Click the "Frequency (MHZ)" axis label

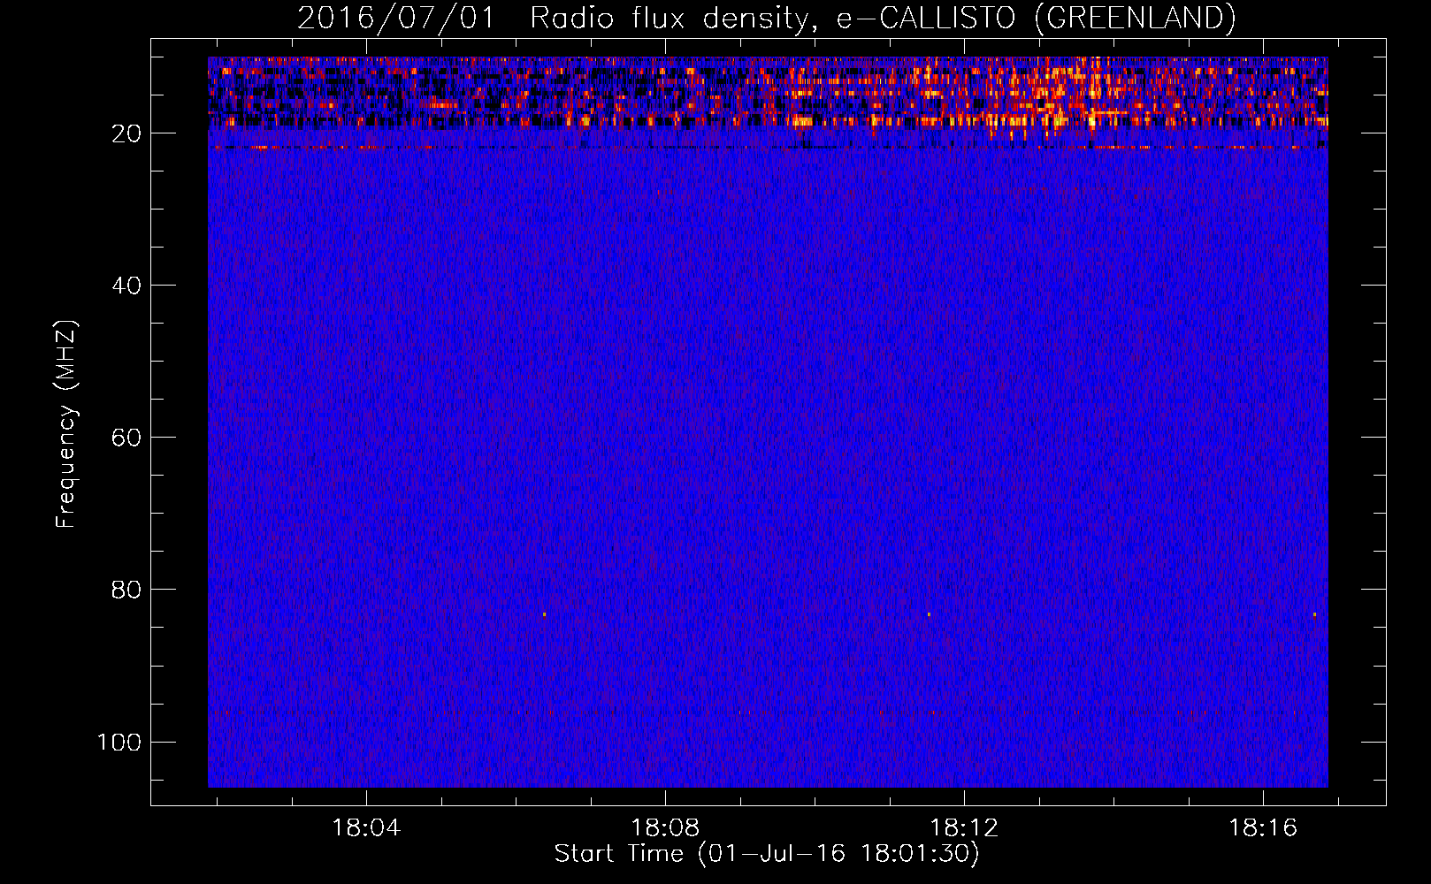tap(66, 424)
